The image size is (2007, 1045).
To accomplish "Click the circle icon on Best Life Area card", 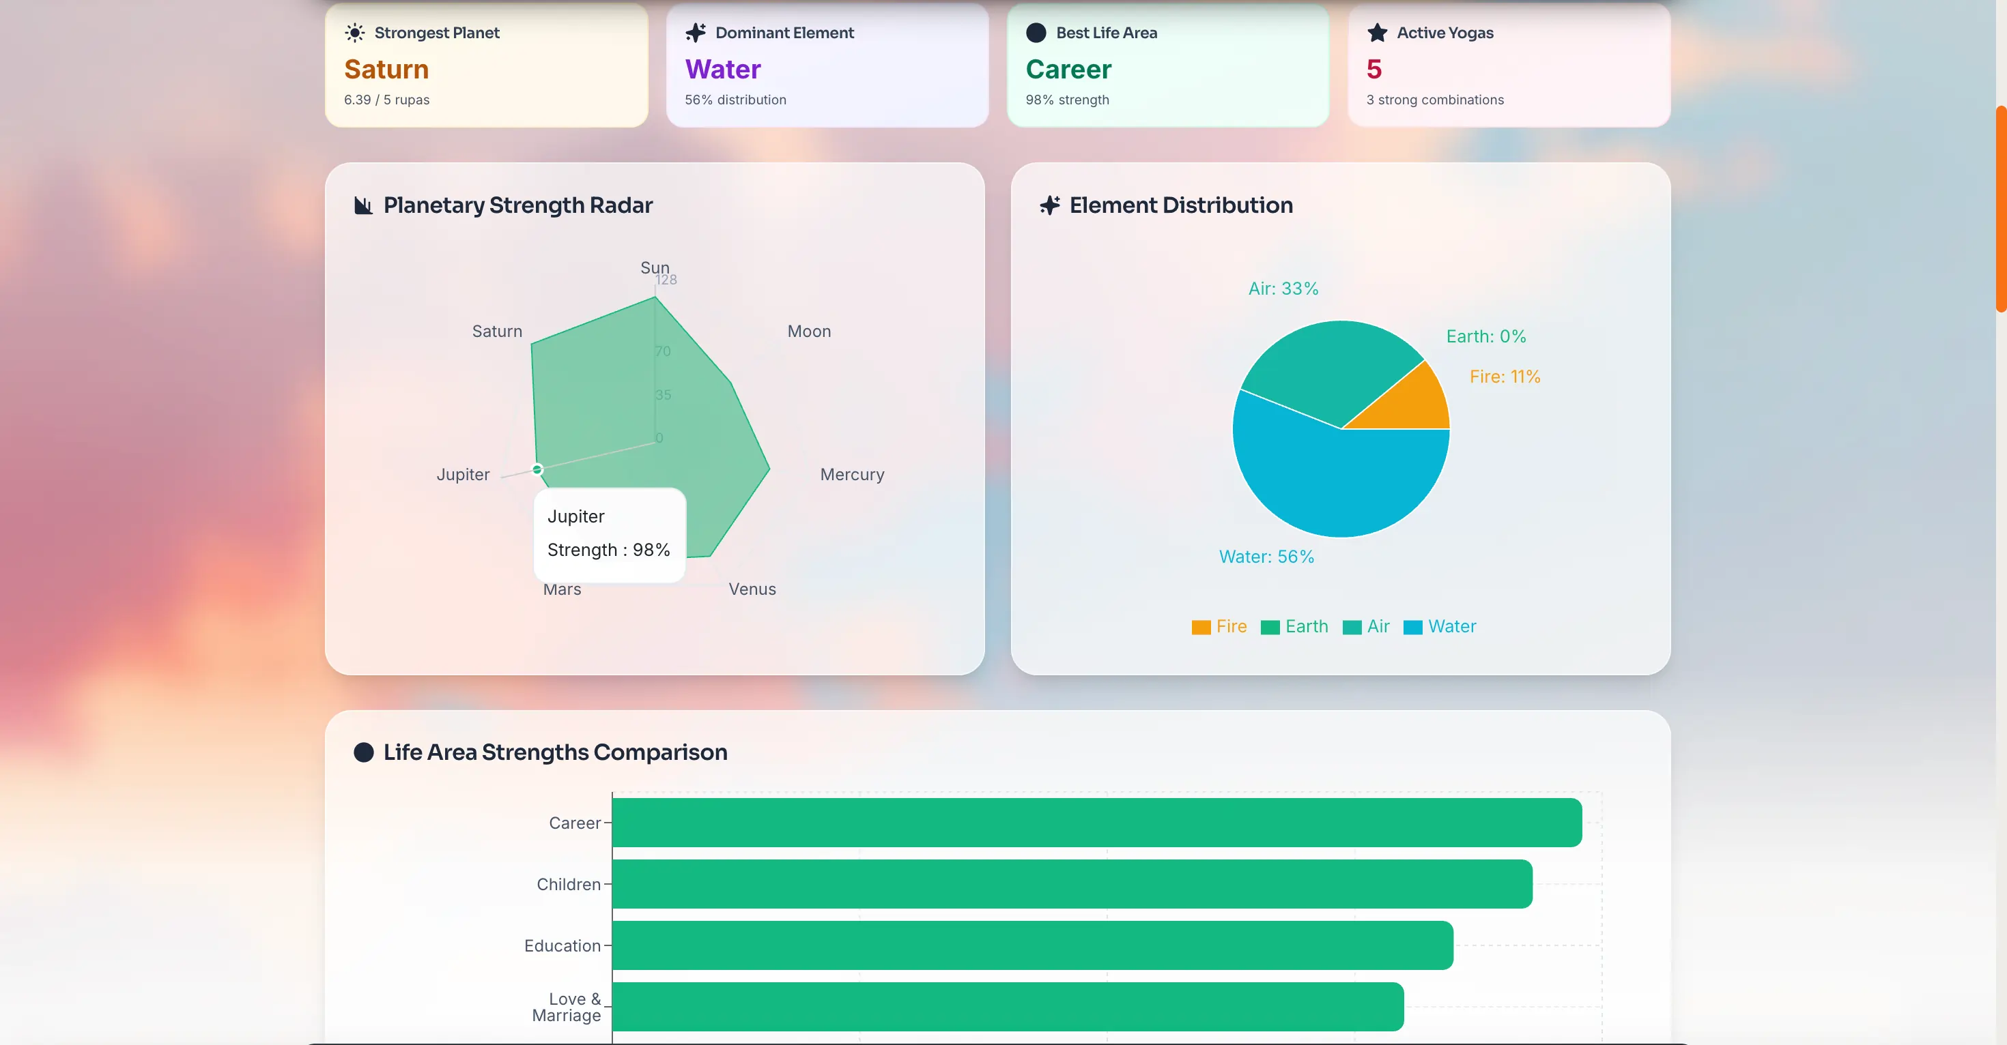I will [1036, 32].
